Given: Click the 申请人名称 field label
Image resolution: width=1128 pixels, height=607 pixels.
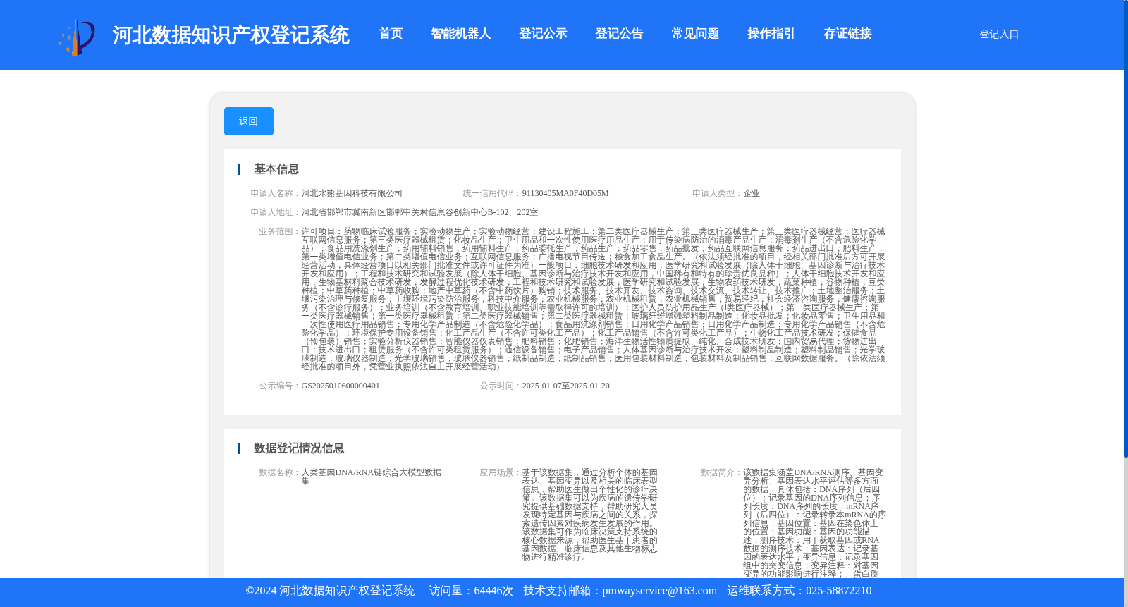Looking at the screenshot, I should click(x=276, y=193).
